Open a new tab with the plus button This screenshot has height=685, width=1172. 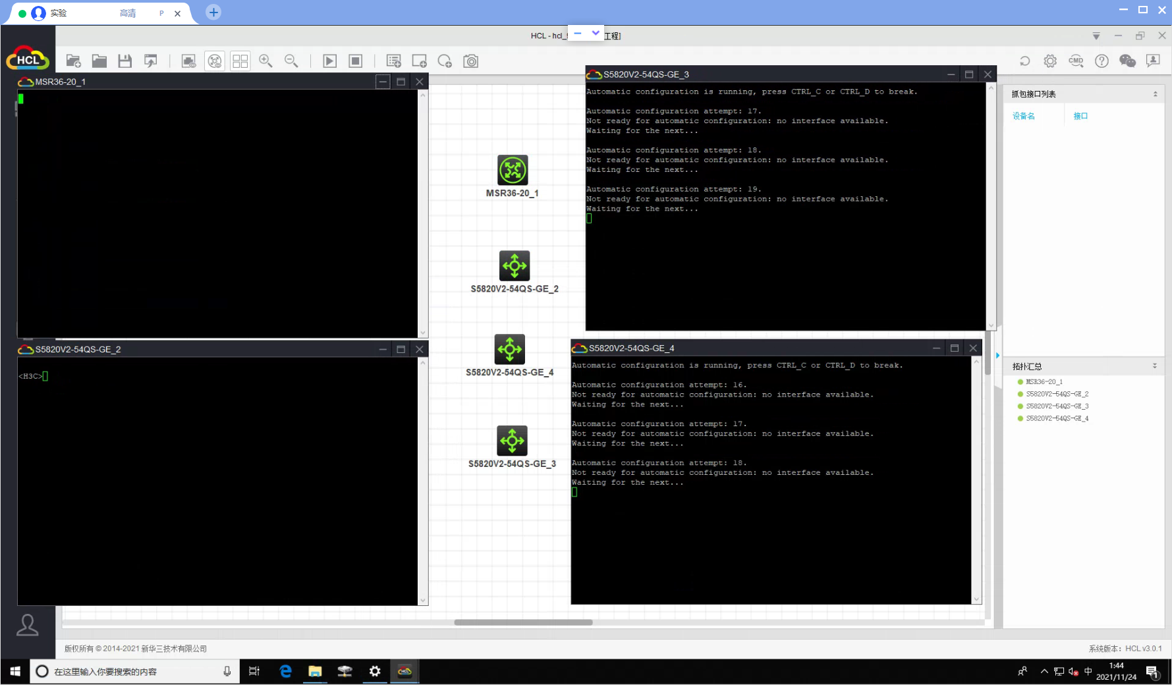pos(213,13)
